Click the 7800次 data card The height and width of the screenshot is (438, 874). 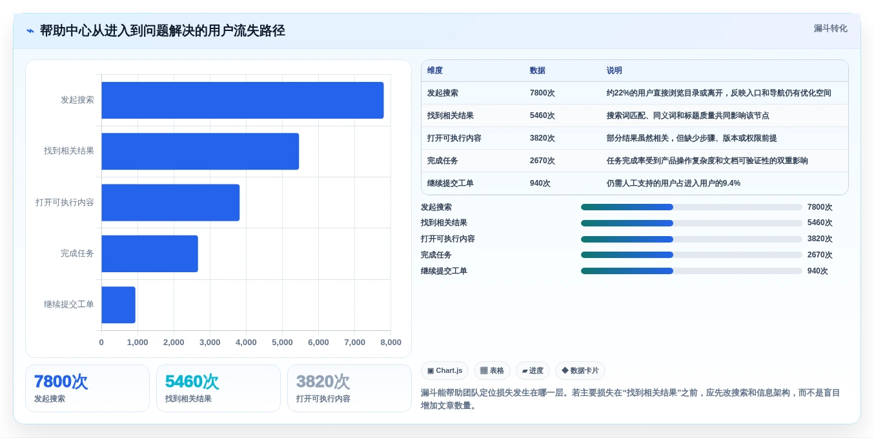coord(87,388)
